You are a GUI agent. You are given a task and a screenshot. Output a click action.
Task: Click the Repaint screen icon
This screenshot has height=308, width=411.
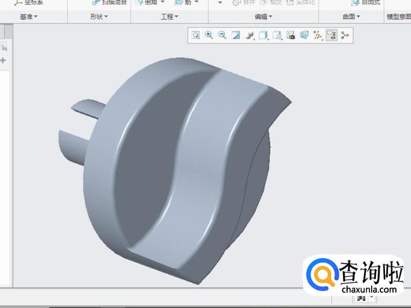tap(236, 36)
